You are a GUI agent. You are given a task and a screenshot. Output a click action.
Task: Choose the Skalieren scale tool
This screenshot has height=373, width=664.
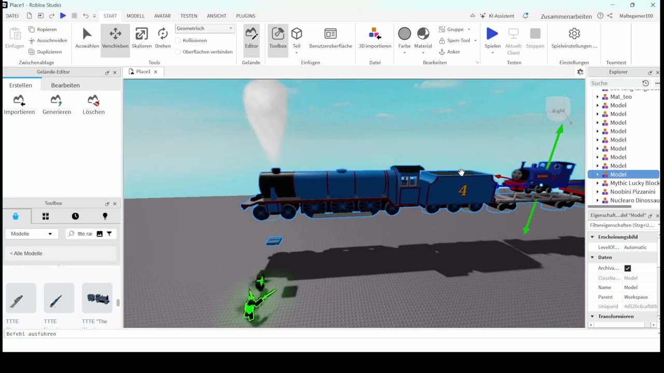point(142,39)
